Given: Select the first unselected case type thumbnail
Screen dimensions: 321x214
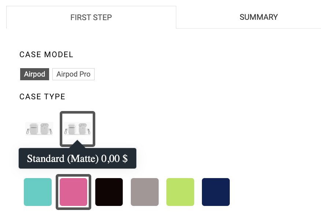Looking at the screenshot, I should (x=39, y=129).
